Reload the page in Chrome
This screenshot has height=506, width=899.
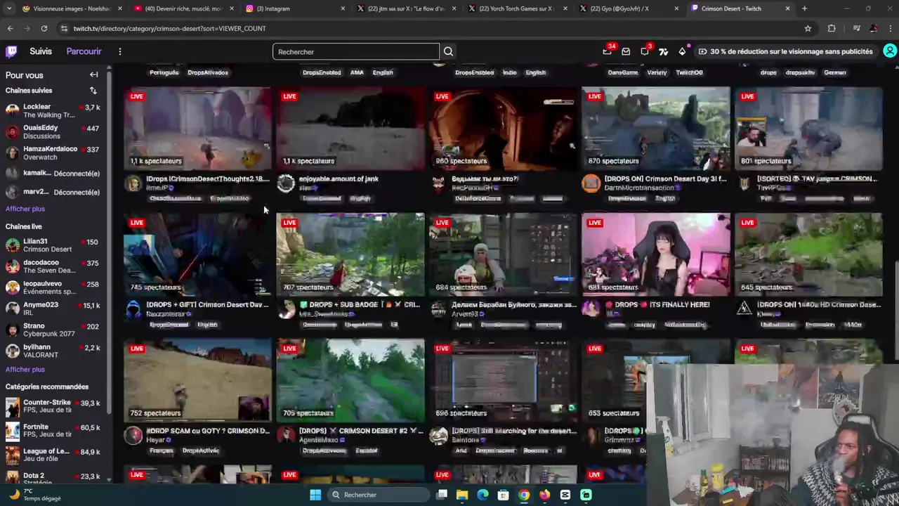click(x=44, y=28)
